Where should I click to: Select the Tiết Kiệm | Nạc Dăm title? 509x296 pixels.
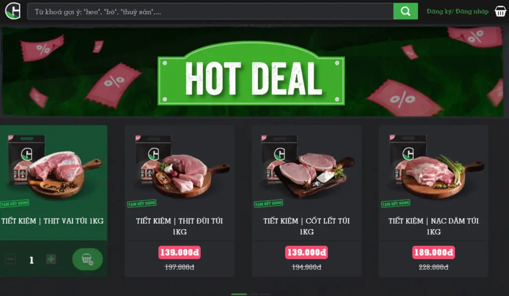pos(433,226)
